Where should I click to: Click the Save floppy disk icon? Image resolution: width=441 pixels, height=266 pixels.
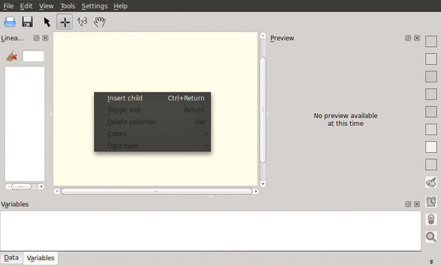pyautogui.click(x=27, y=22)
